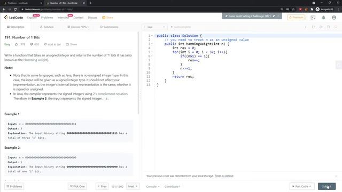Click the Share button

[71, 44]
